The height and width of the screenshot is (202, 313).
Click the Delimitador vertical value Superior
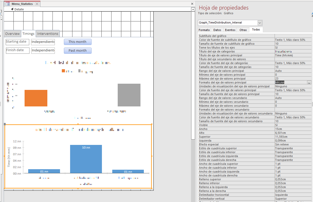pyautogui.click(x=293, y=199)
